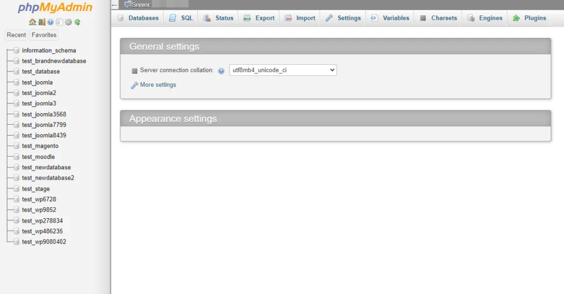The image size is (564, 294).
Task: Open the Import tab
Action: pyautogui.click(x=300, y=18)
